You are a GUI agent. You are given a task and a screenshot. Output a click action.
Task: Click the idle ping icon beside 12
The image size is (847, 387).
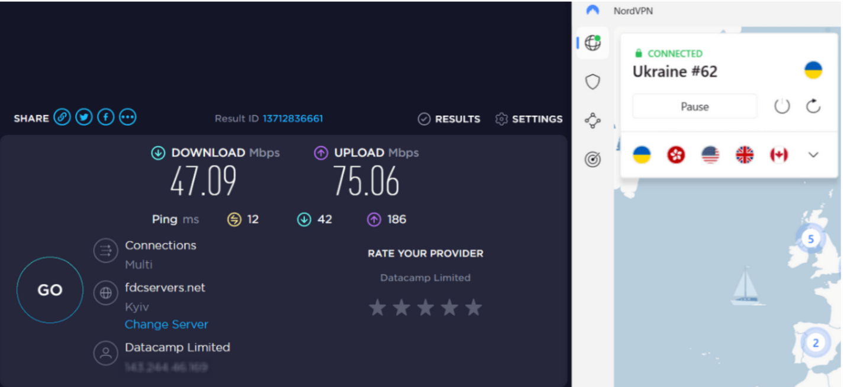coord(234,220)
